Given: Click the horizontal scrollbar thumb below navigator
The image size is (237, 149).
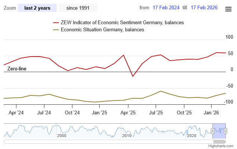Looking at the screenshot, I should coord(219,142).
